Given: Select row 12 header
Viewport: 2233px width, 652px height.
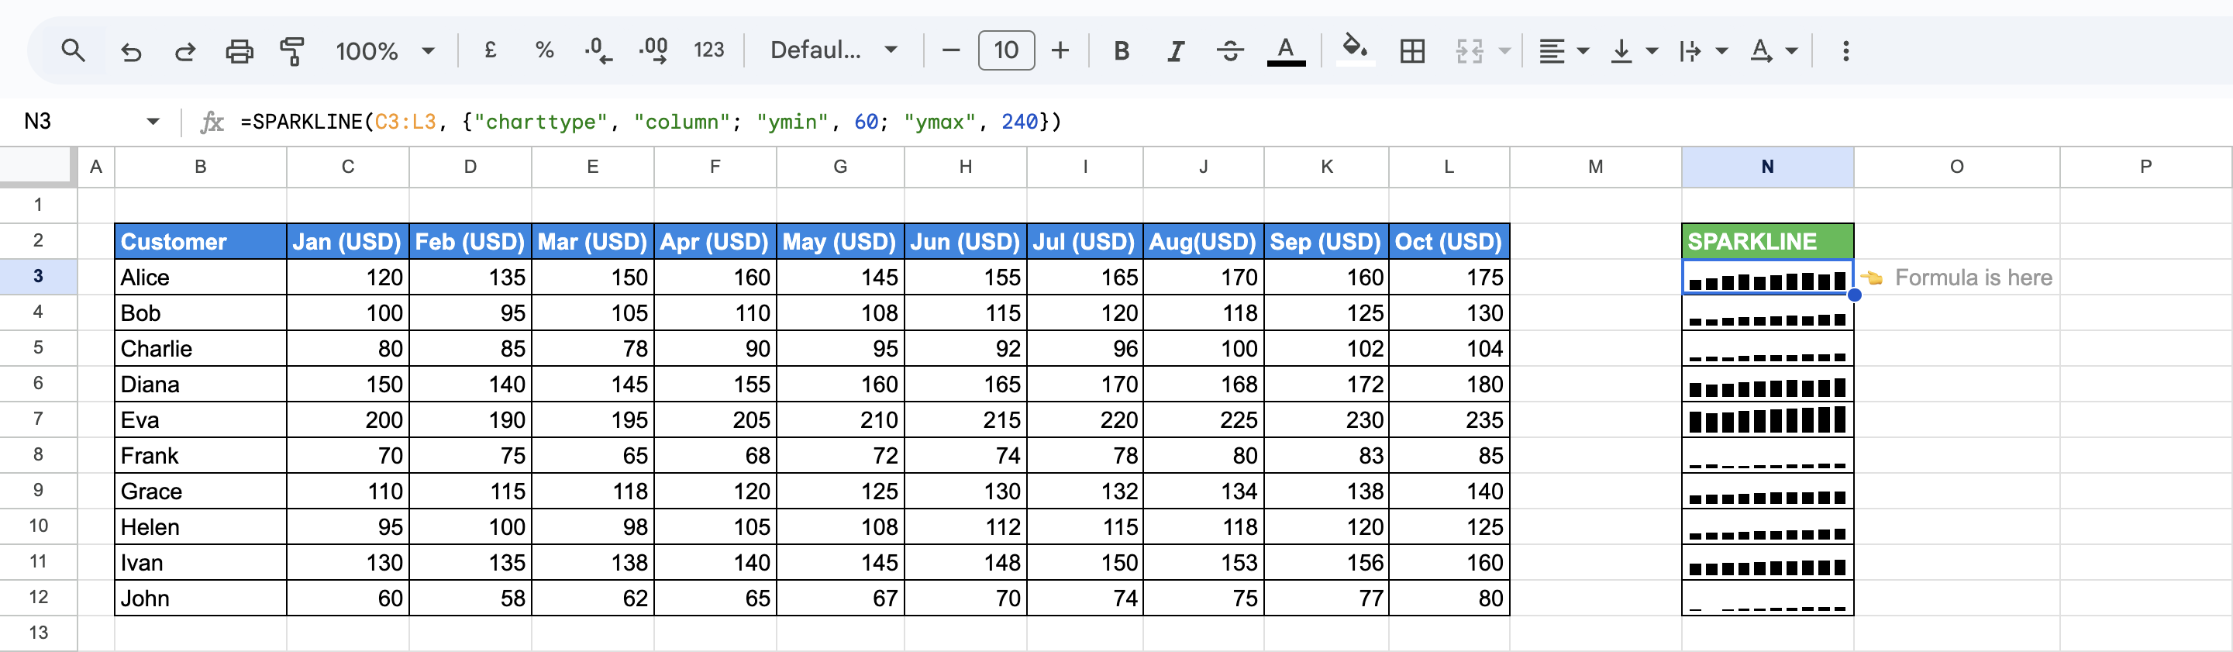Looking at the screenshot, I should coord(38,598).
